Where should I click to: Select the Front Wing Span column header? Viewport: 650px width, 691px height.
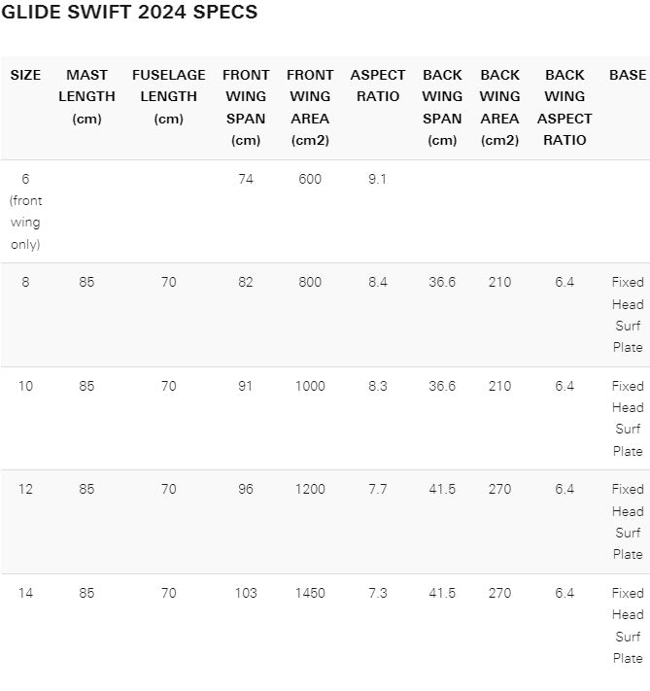click(246, 107)
